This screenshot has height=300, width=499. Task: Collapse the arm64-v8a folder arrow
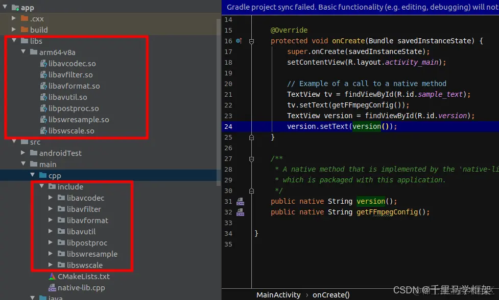coord(23,51)
